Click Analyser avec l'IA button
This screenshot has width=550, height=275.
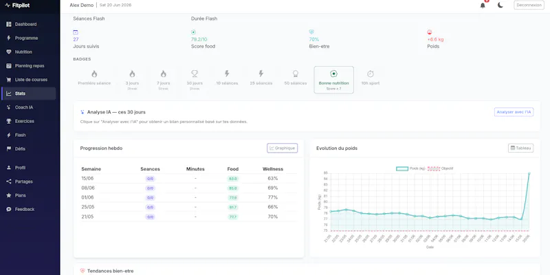click(x=514, y=112)
